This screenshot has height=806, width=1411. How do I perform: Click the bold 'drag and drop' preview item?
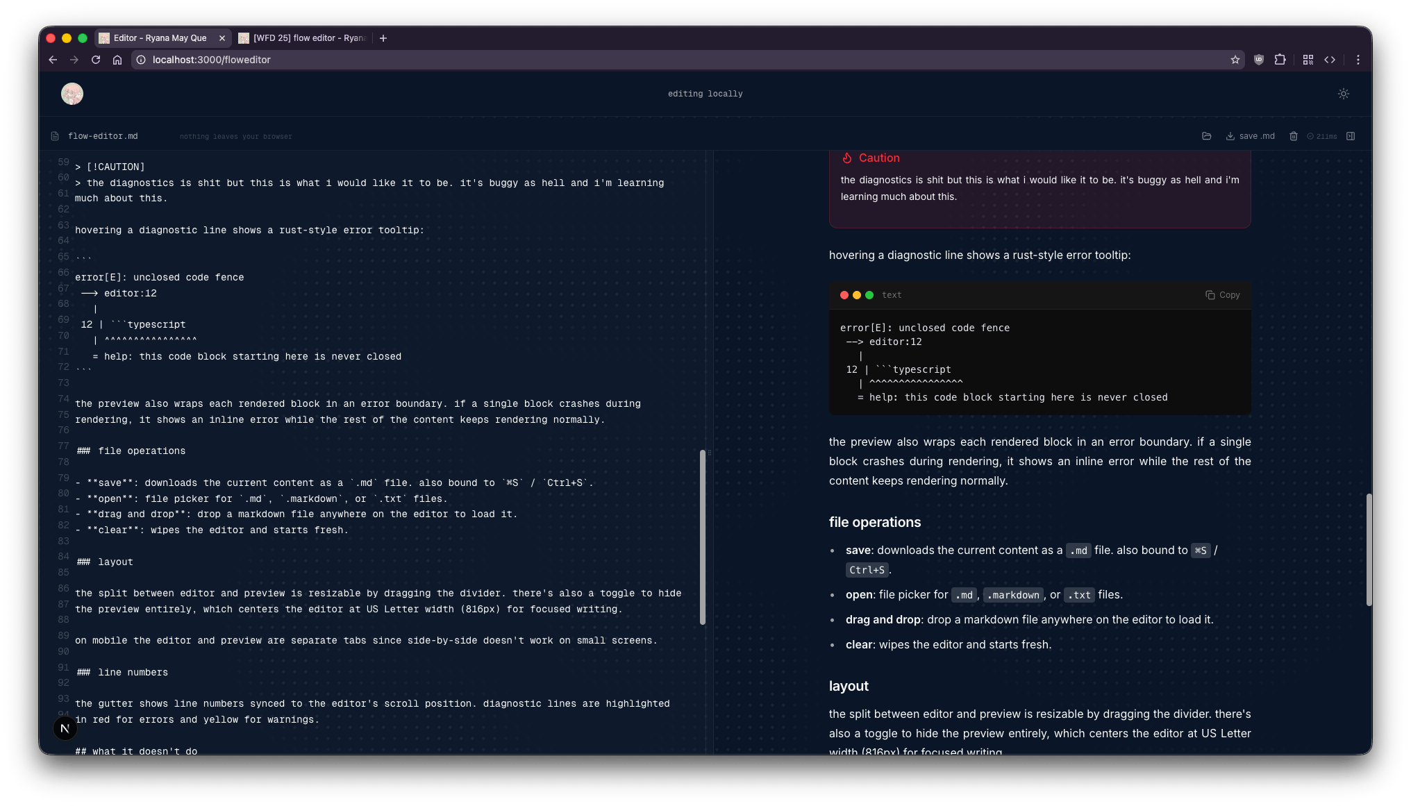(883, 620)
